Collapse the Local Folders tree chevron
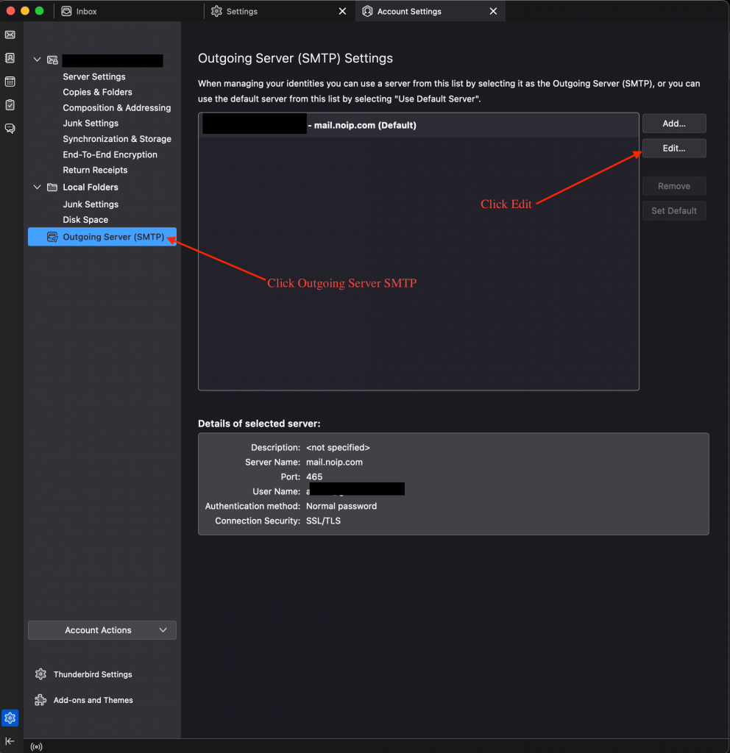Screen dimensions: 730x753 pos(37,187)
